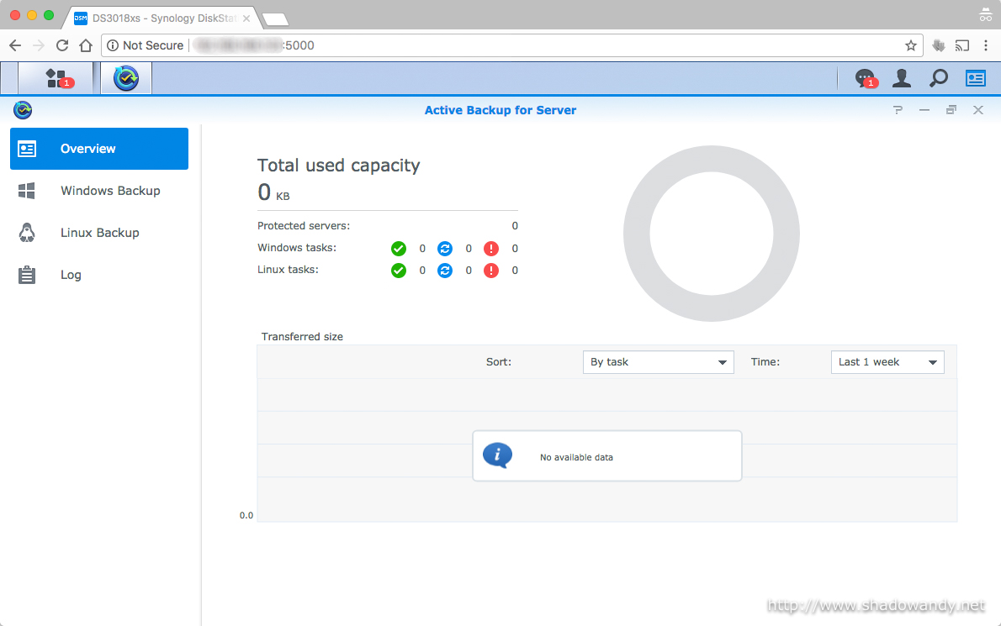Open the DSM widgets panel icon
The image size is (1001, 626).
point(976,78)
